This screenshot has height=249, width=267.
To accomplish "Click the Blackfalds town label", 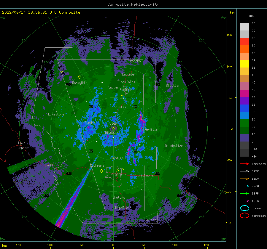I will tap(126, 82).
